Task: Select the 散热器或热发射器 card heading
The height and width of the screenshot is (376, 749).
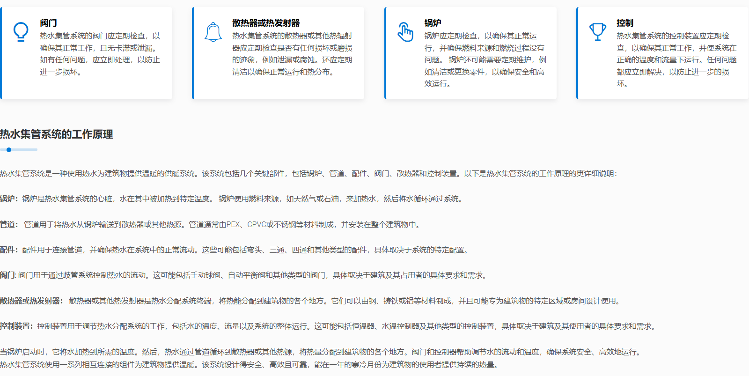Action: (266, 23)
